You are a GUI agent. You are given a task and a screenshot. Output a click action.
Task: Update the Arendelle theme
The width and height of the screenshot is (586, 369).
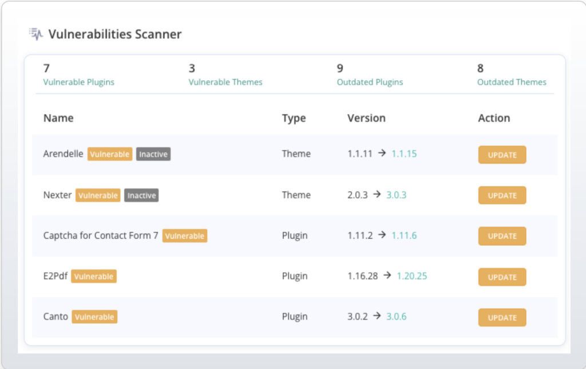point(502,155)
